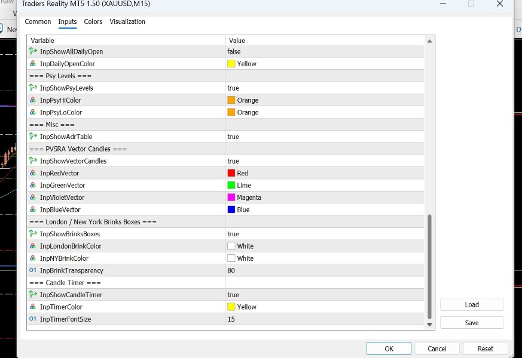Screen dimensions: 522x358
Task: Click the color icon beside InpPsyLoColor
Action: [33, 112]
